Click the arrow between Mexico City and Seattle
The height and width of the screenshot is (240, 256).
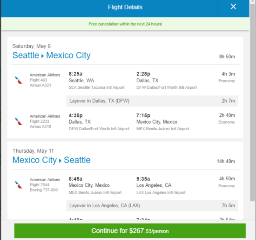(x=60, y=161)
